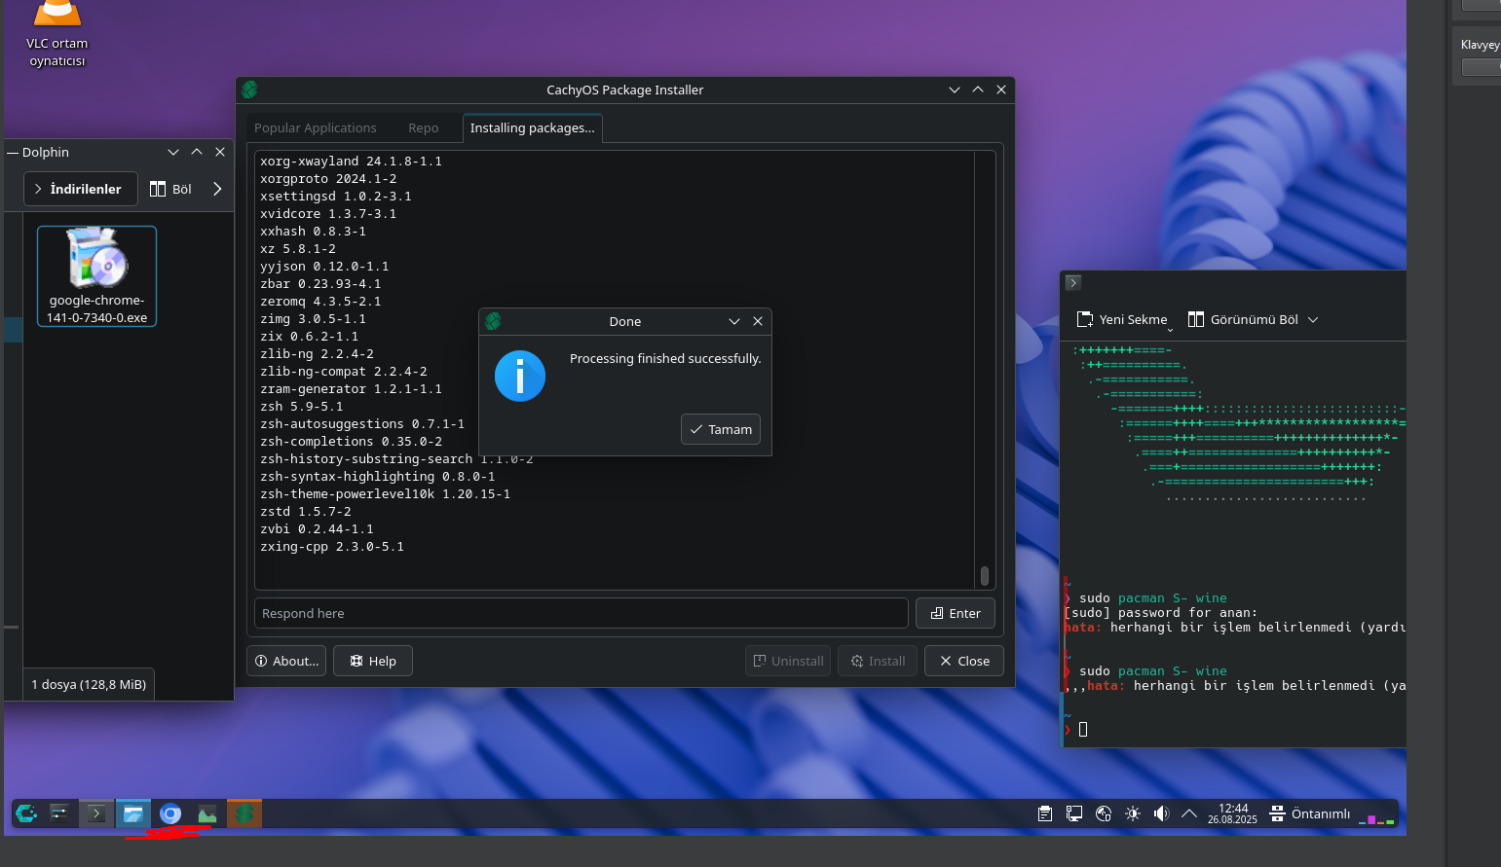Viewport: 1501px width, 867px height.
Task: Click the package list vertical scrollbar handle
Action: click(x=985, y=576)
